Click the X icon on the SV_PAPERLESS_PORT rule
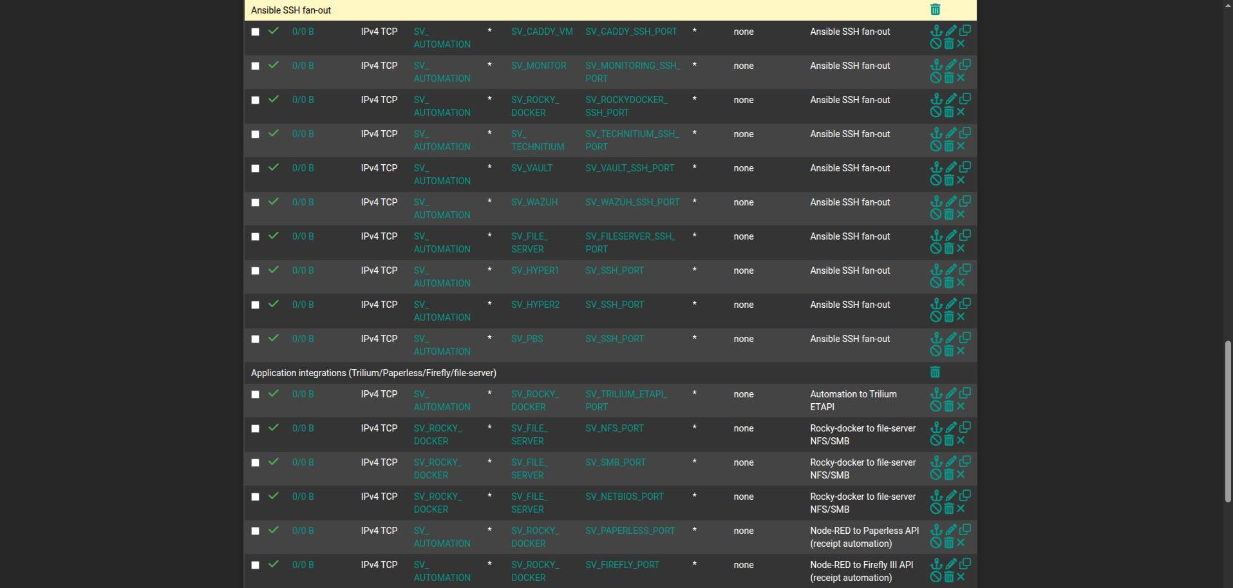Viewport: 1233px width, 588px height. click(961, 543)
